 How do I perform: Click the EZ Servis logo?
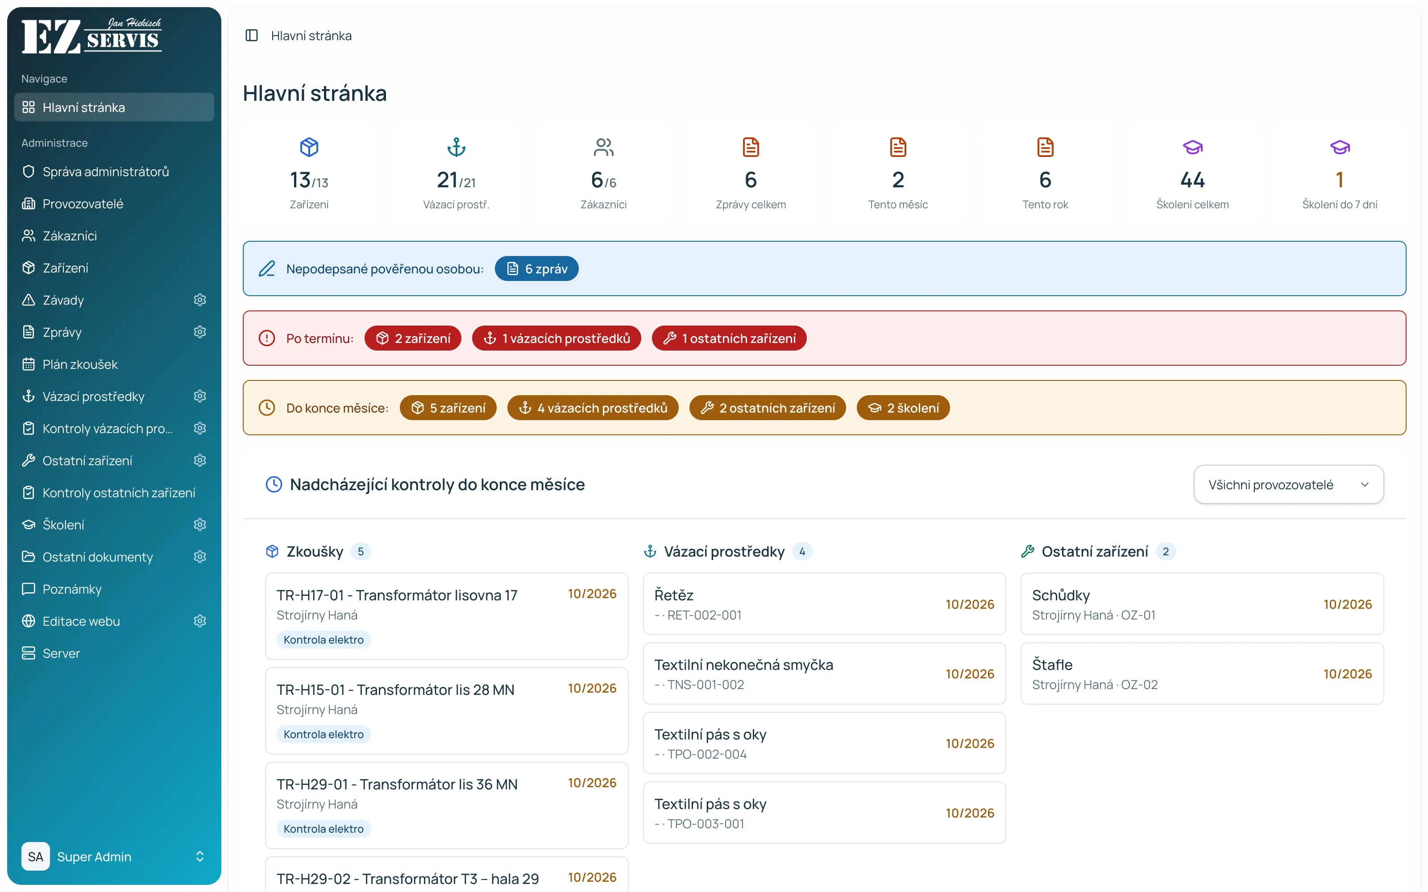tap(91, 35)
